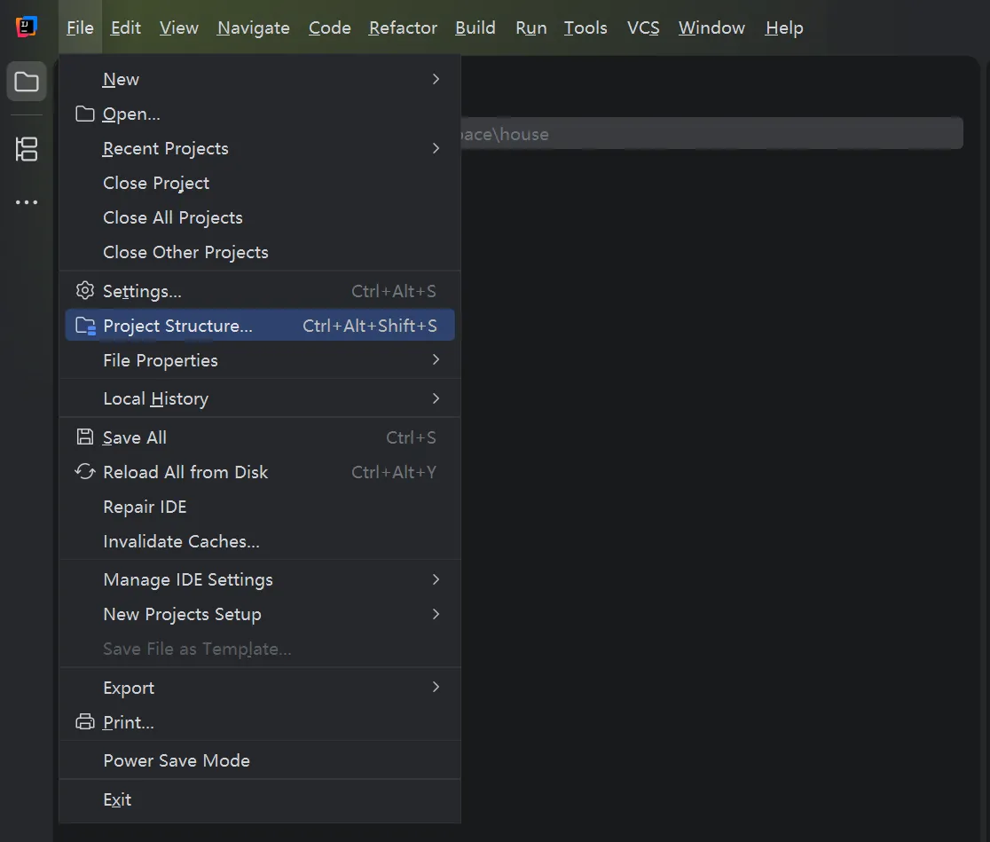Click the floppy disk Save All icon
Image resolution: width=990 pixels, height=842 pixels.
click(x=84, y=437)
